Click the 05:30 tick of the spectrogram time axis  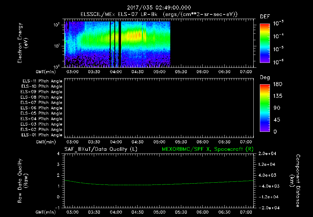(x=181, y=72)
